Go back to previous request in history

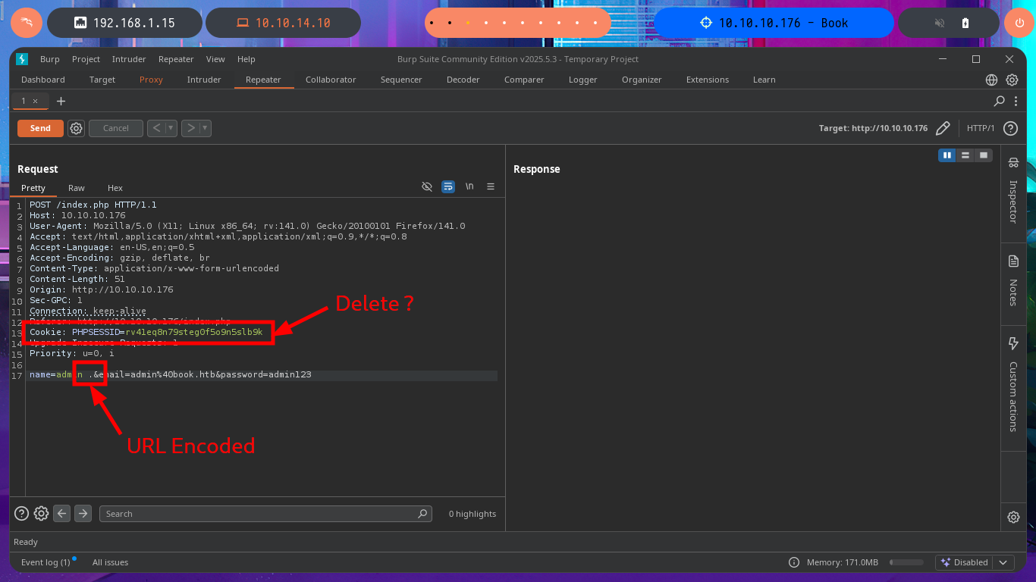click(156, 128)
